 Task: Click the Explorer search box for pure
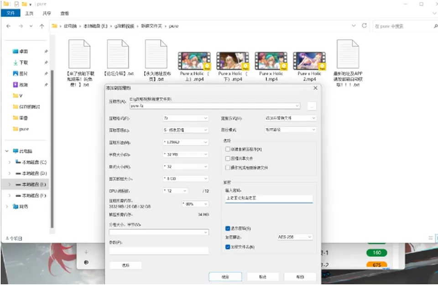point(405,26)
